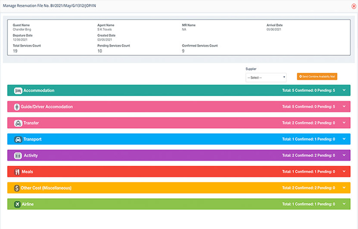Click the Meals fork and knife icon

click(x=17, y=172)
